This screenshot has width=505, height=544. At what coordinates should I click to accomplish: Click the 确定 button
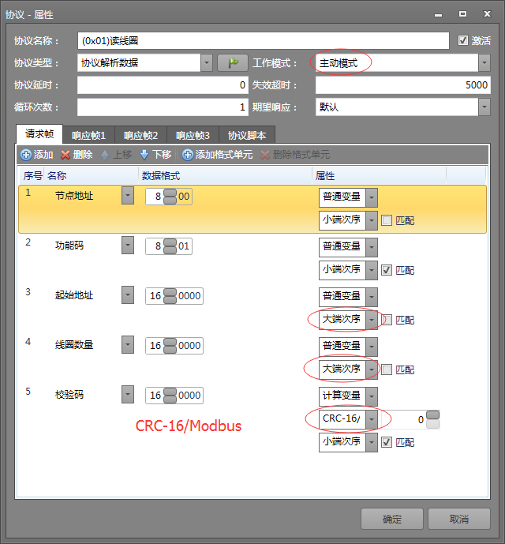(392, 519)
